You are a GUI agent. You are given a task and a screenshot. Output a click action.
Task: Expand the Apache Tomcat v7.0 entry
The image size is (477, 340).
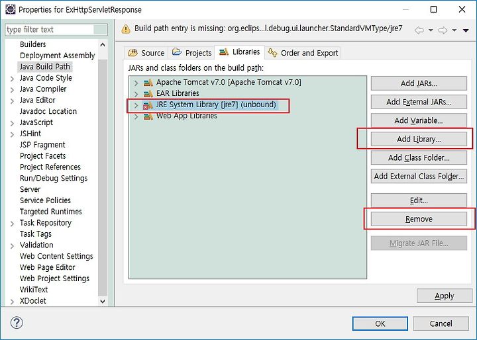pos(136,83)
